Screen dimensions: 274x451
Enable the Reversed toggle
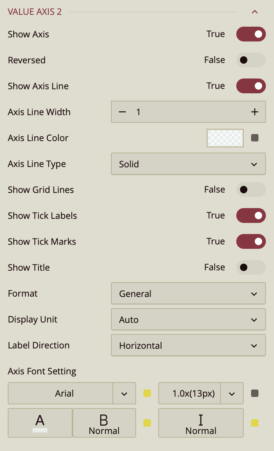point(251,60)
